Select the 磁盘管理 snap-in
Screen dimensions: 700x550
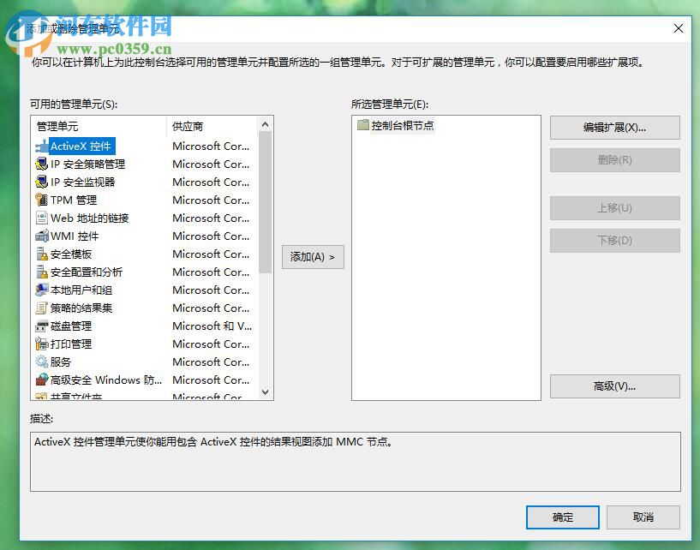[69, 326]
